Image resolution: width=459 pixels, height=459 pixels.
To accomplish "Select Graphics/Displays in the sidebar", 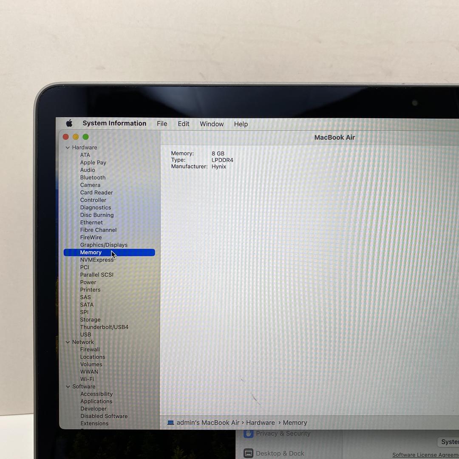I will coord(104,245).
